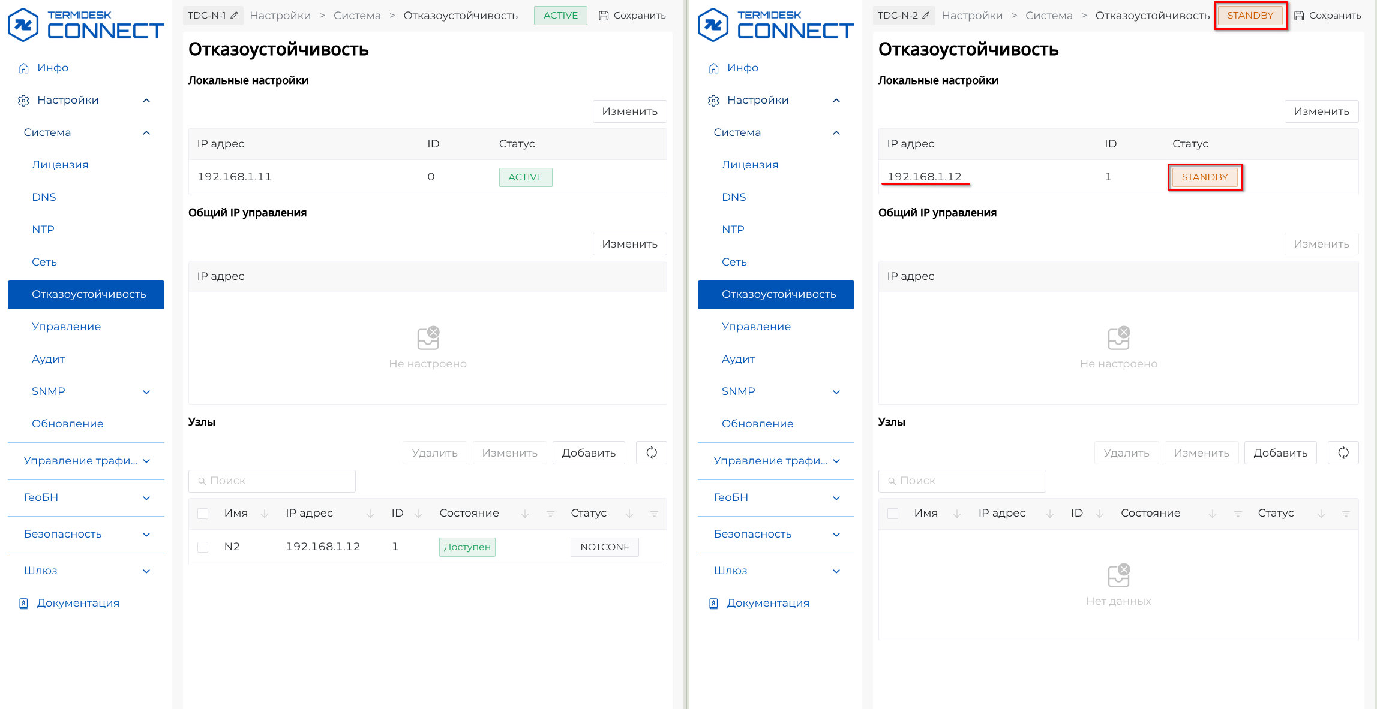Click Поиск field in right nodes panel

pyautogui.click(x=962, y=481)
